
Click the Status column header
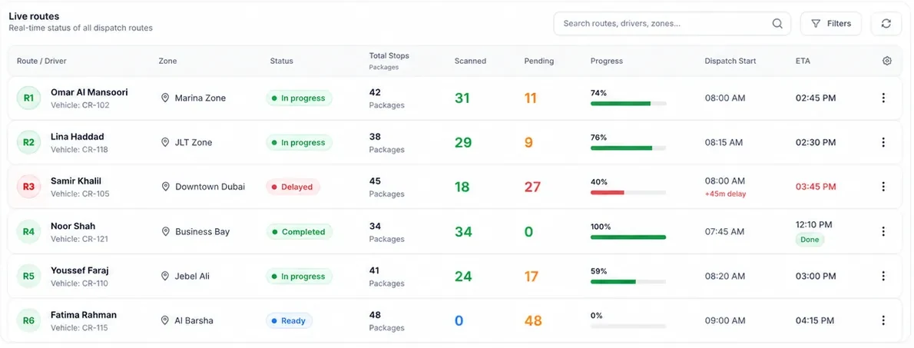click(x=282, y=61)
